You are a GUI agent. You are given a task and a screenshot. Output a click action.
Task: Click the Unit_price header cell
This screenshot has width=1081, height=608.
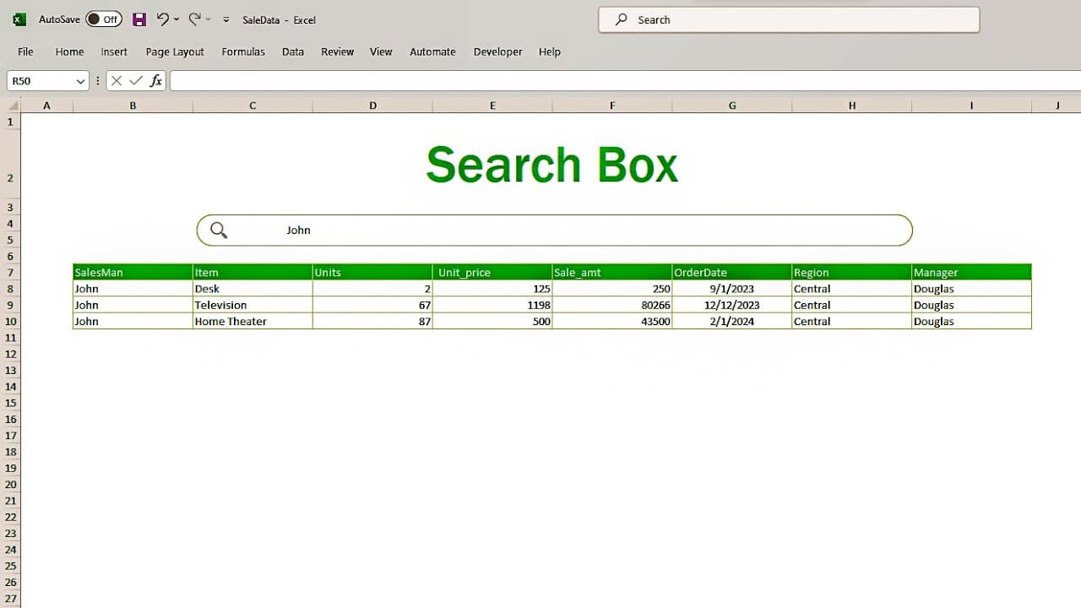point(492,273)
